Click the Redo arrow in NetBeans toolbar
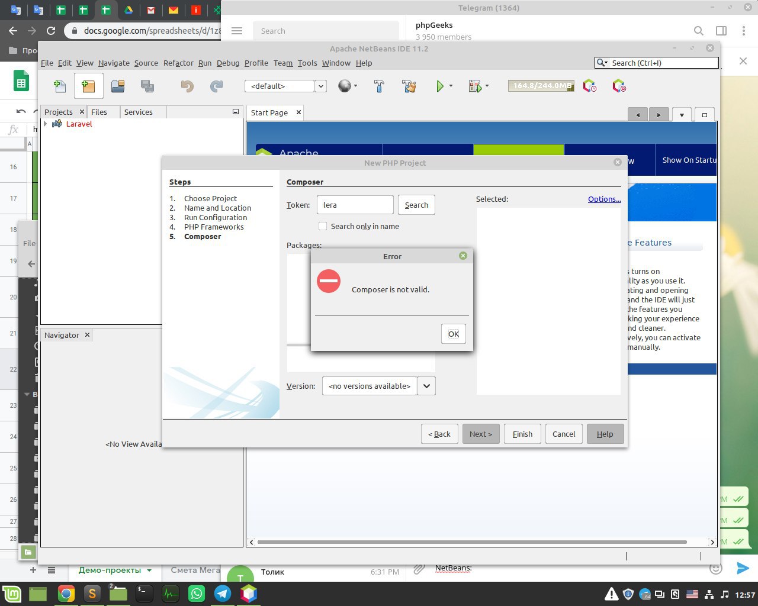 [217, 86]
